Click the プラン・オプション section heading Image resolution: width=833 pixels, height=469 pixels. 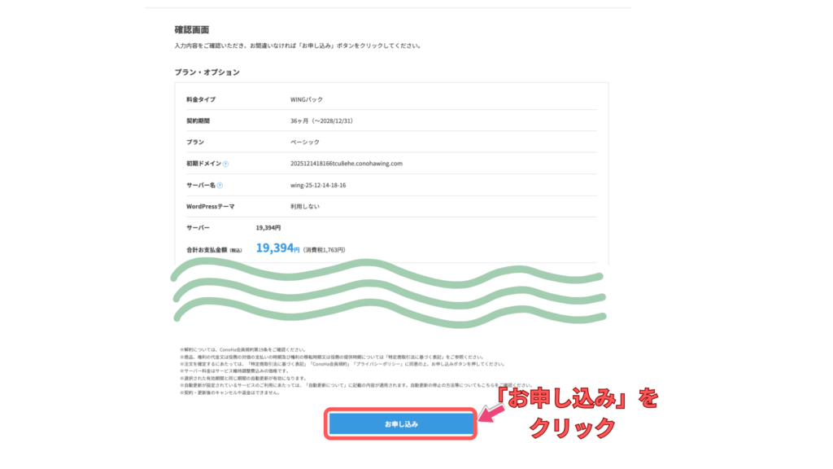click(207, 72)
